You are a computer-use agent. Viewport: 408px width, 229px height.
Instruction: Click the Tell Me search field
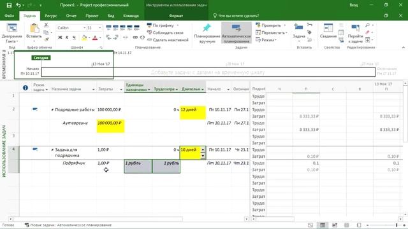coord(236,16)
